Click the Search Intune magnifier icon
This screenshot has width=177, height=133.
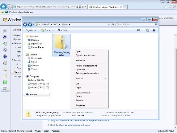tap(156, 24)
